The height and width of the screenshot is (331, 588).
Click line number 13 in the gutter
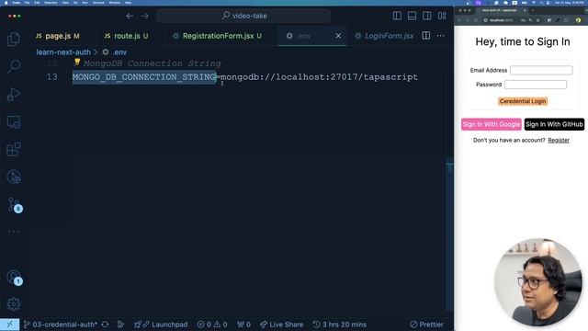tap(51, 77)
